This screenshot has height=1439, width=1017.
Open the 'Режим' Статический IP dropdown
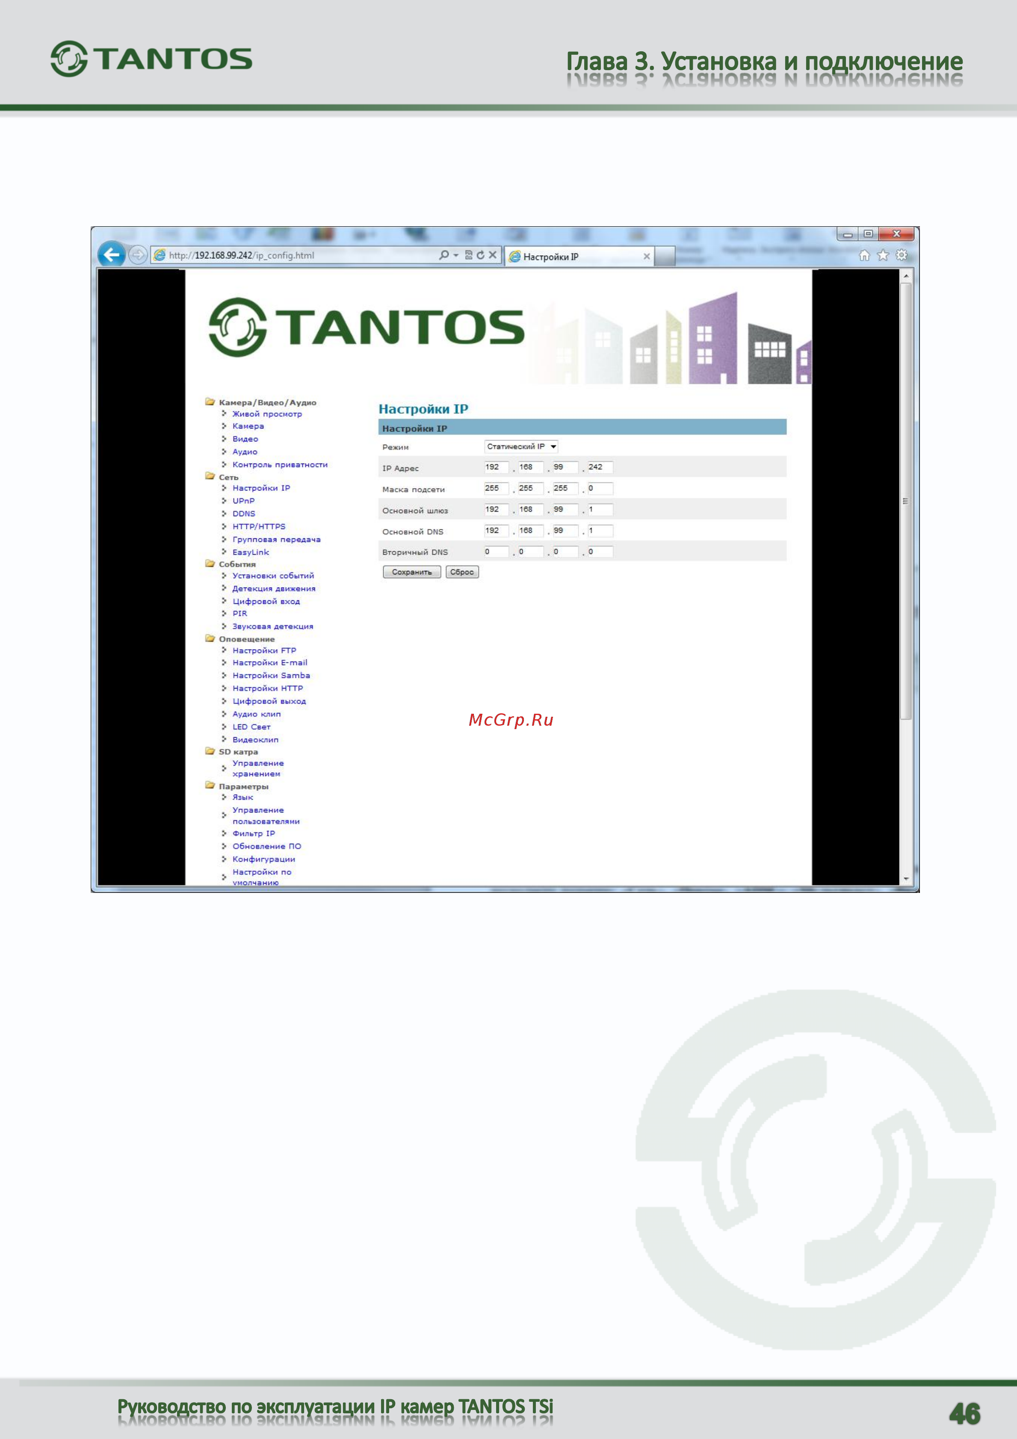tap(521, 446)
